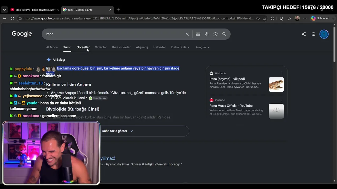The width and height of the screenshot is (337, 189).
Task: Open the tab list chevron menu
Action: [x=4, y=10]
